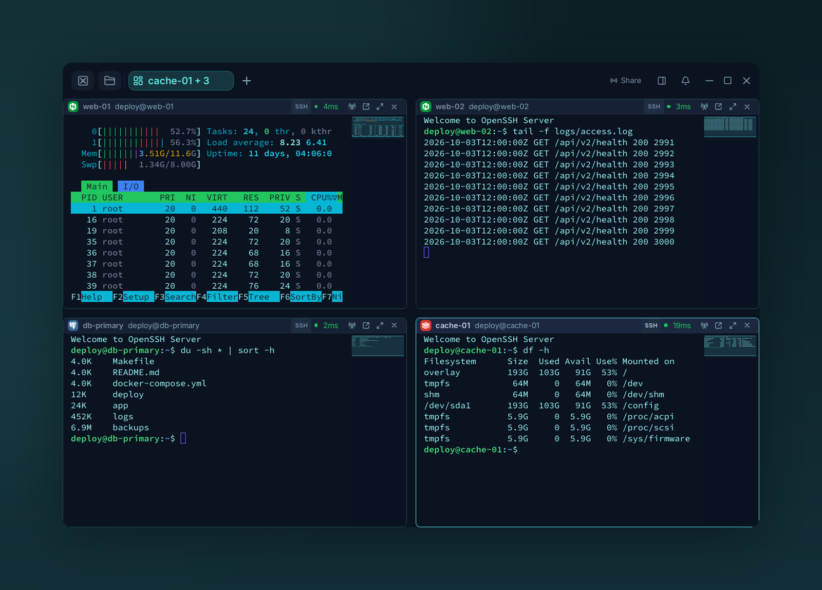The image size is (822, 590).
Task: Pop out the db-primary pane
Action: point(366,326)
